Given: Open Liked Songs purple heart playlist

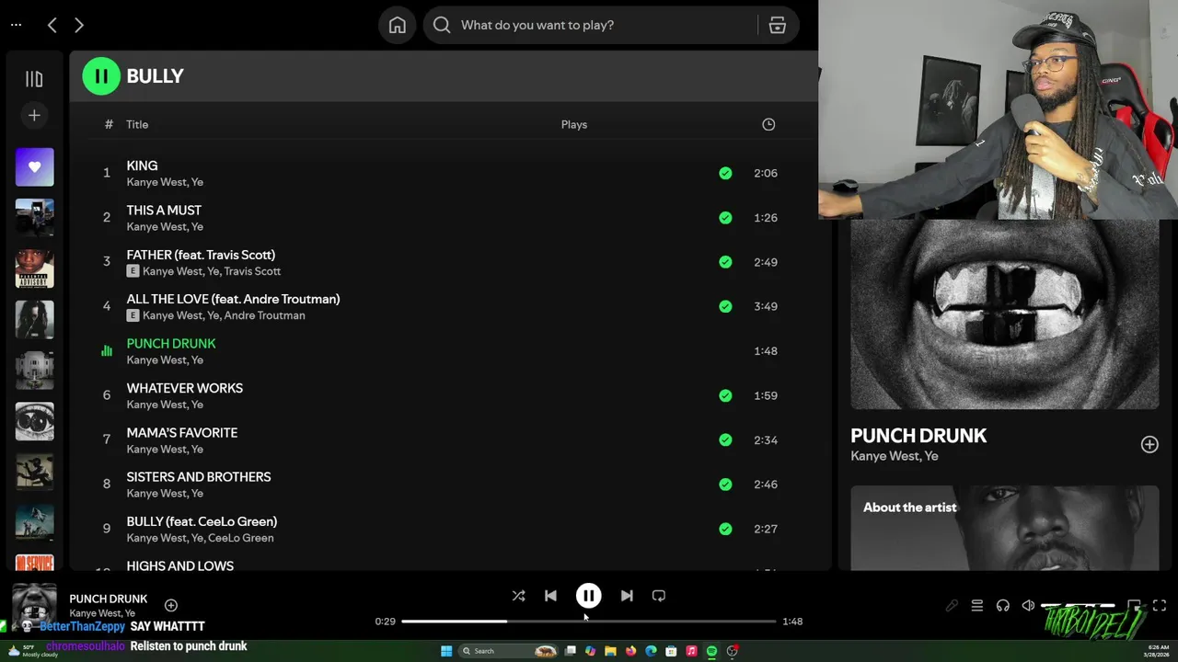Looking at the screenshot, I should click(35, 166).
